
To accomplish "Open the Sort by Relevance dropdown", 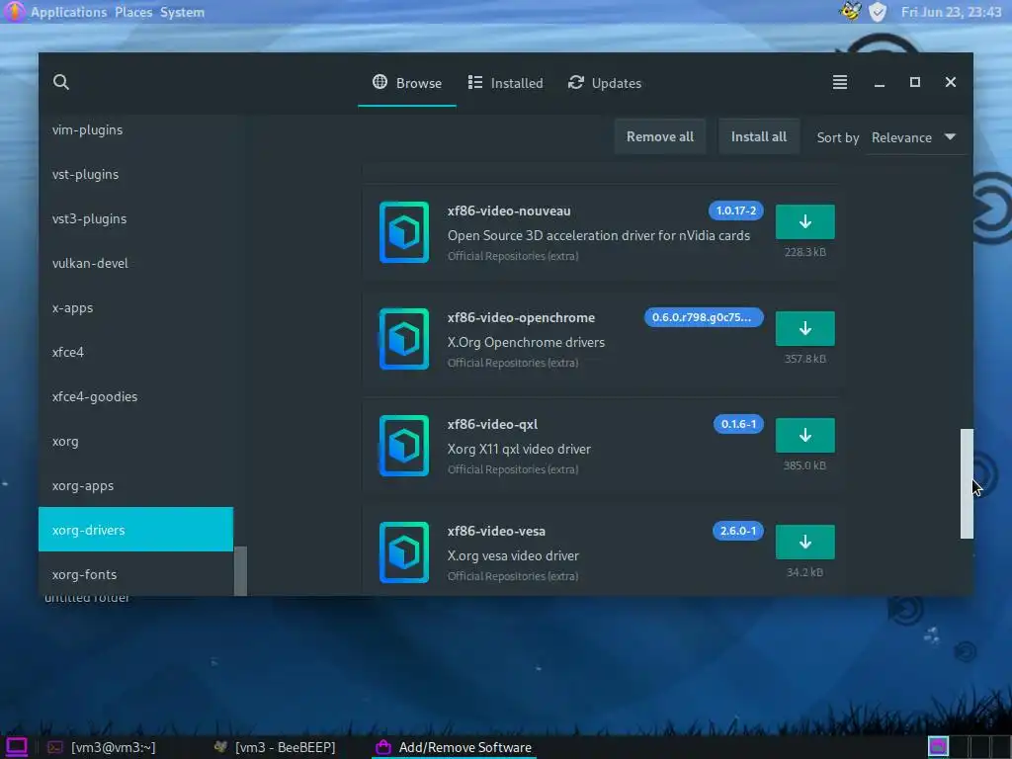I will [x=914, y=136].
